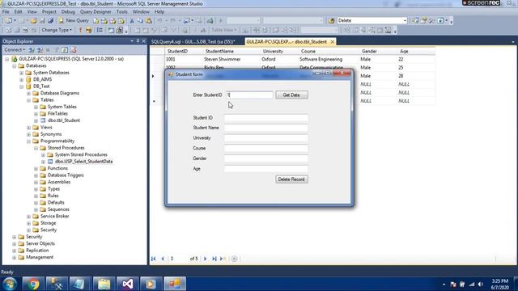This screenshot has height=291, width=518.
Task: Click the Age text field in Student form
Action: [266, 169]
